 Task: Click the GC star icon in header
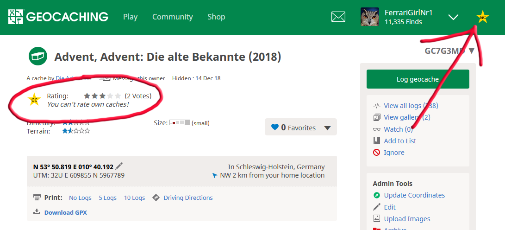coord(482,17)
